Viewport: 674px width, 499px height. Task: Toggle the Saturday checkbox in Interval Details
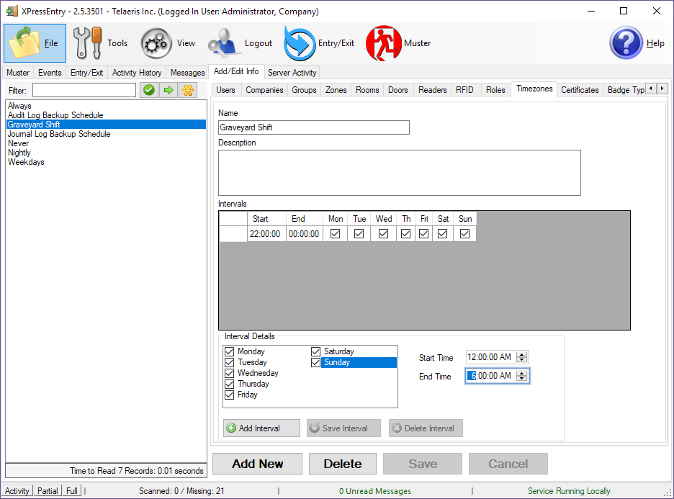[x=316, y=351]
